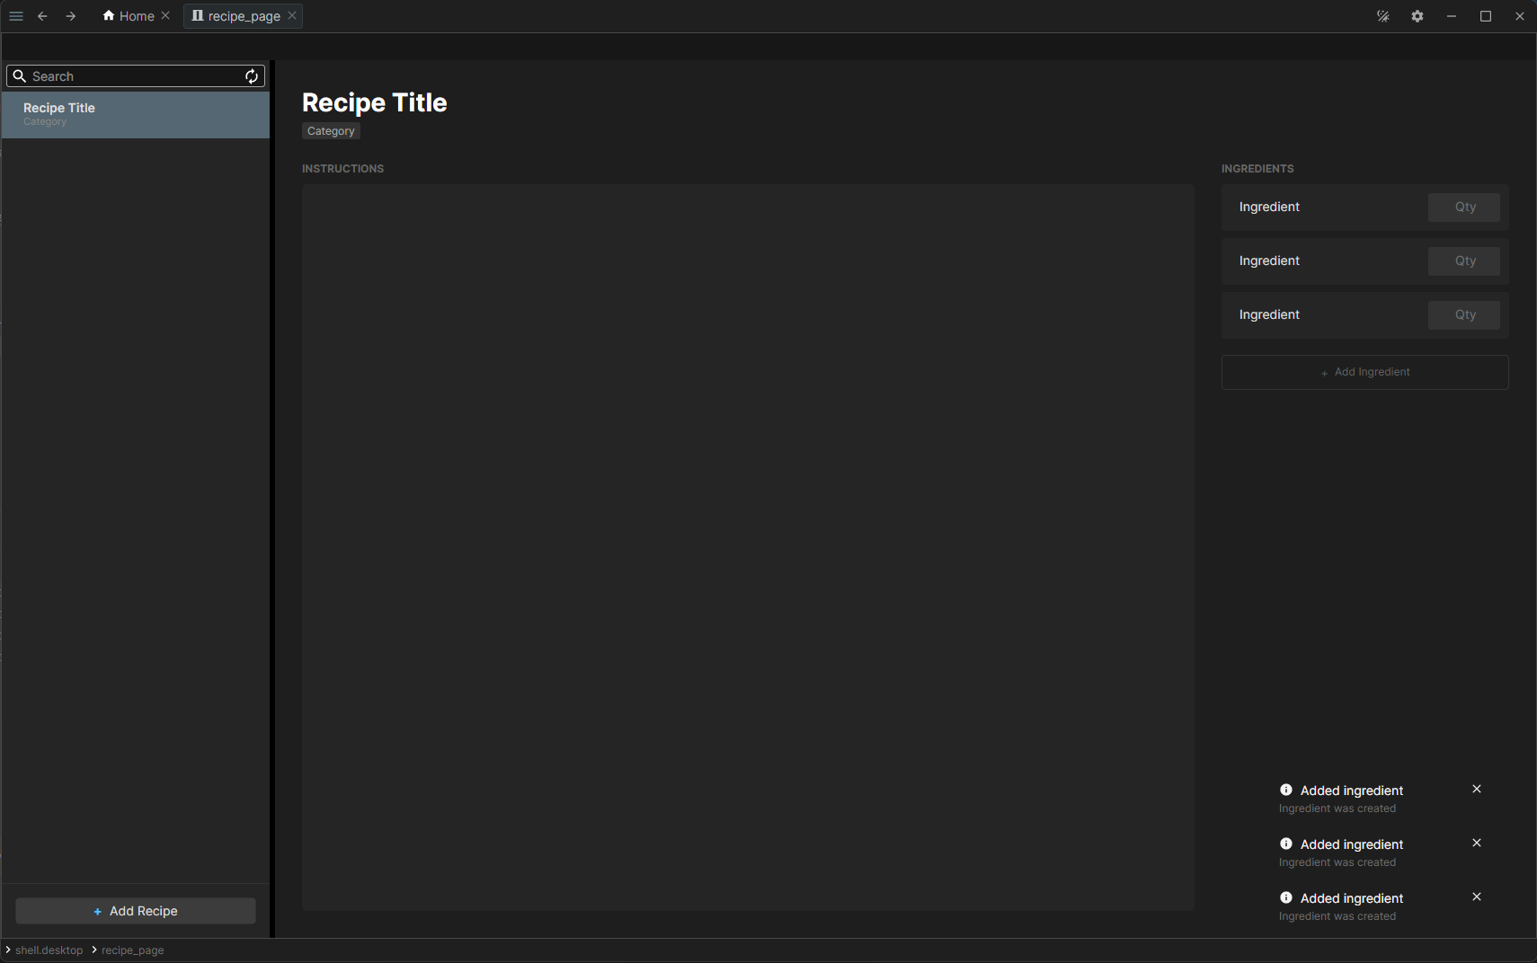1537x963 pixels.
Task: Dismiss the bottom Added ingredient notification
Action: point(1477,897)
